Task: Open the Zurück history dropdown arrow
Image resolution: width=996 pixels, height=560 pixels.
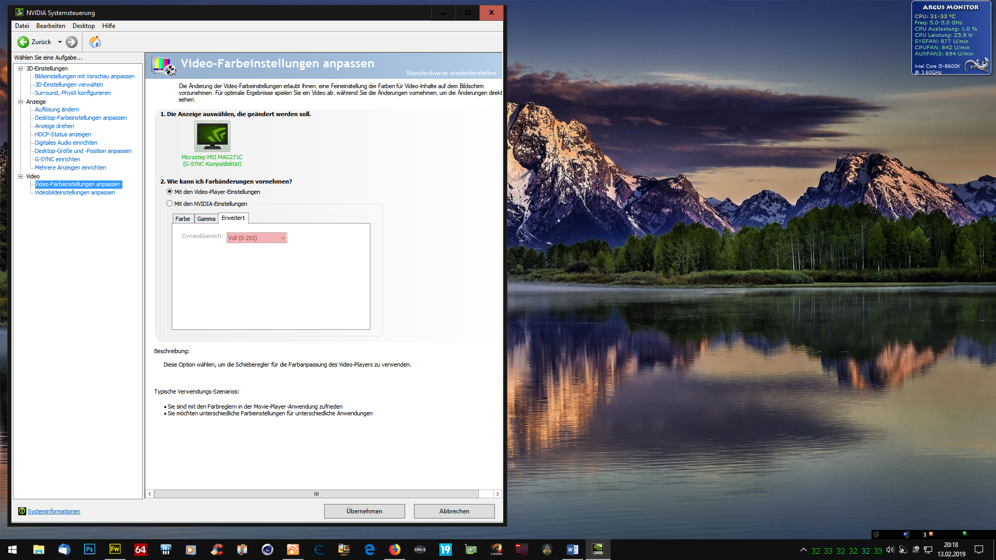Action: pos(60,42)
